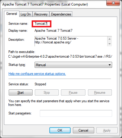Cancel the properties dialog
The height and width of the screenshot is (138, 122).
coord(83,130)
